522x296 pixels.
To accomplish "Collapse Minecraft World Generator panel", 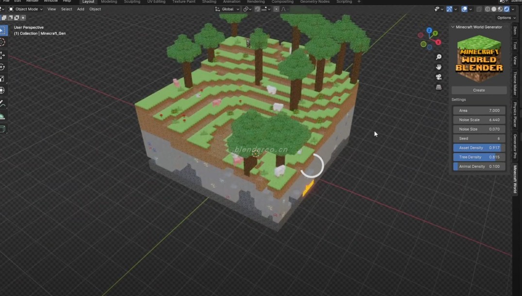I will pos(453,27).
